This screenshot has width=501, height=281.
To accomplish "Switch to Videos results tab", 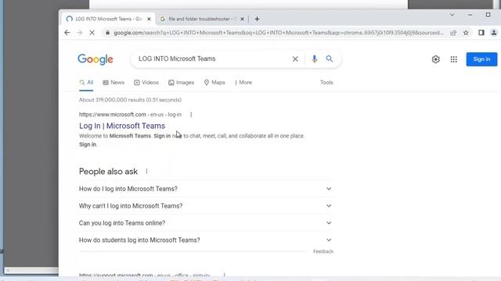I will (x=146, y=83).
